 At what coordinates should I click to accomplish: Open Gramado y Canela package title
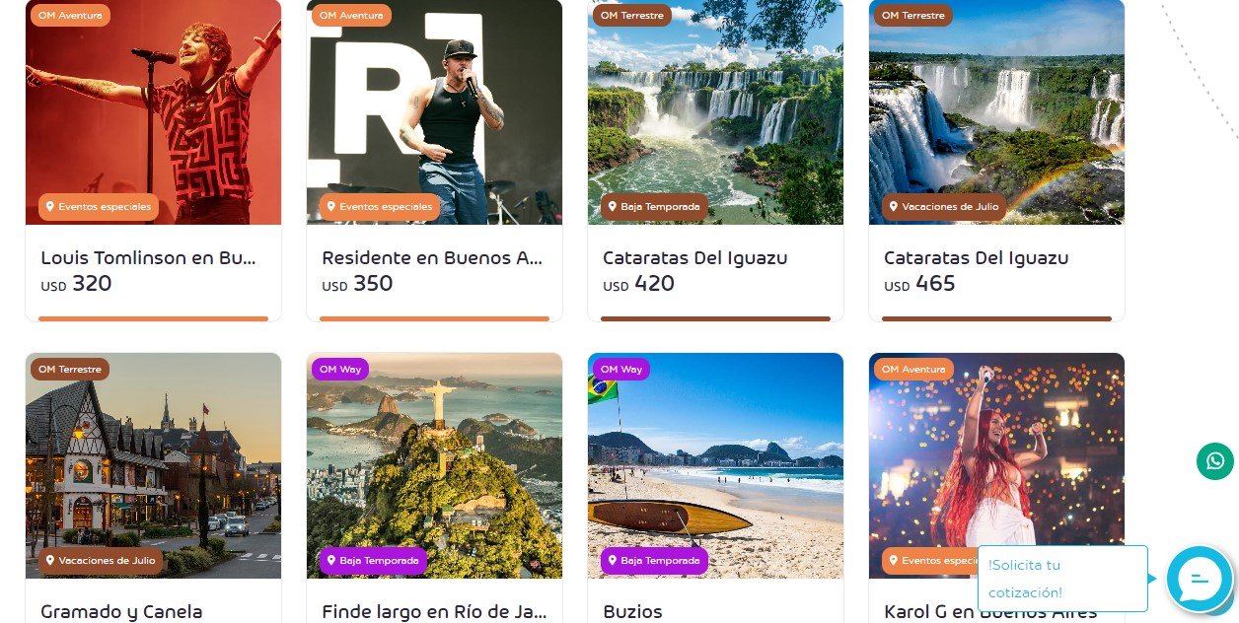point(121,612)
